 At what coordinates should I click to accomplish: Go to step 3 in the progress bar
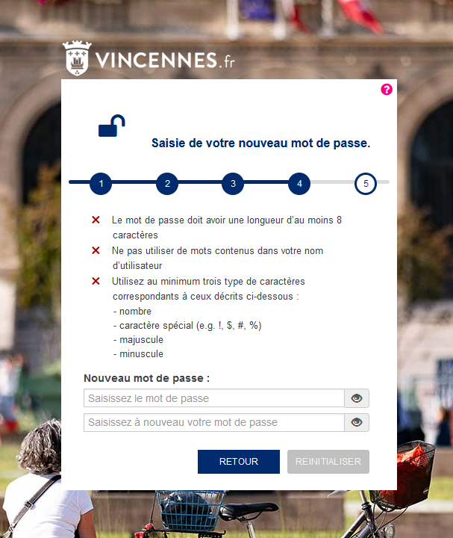tap(233, 184)
